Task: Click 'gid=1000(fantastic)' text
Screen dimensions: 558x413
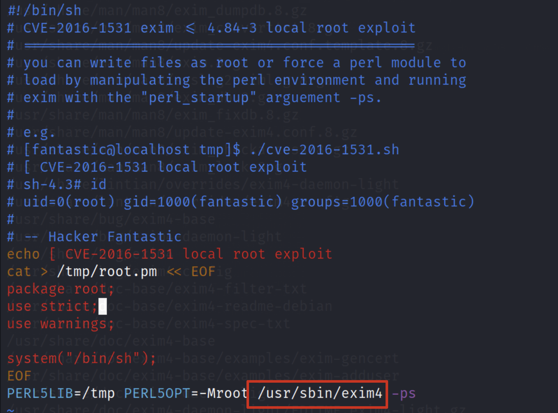Action: pos(203,202)
